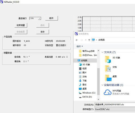Click the sidebar scrollbar down arrow
Image resolution: width=135 pixels, height=113 pixels.
98,99
